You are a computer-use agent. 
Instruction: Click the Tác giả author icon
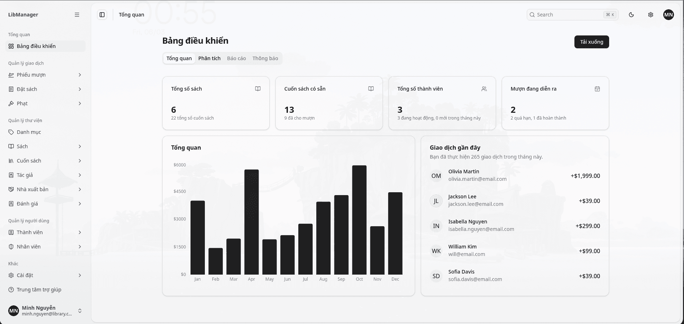click(x=11, y=175)
